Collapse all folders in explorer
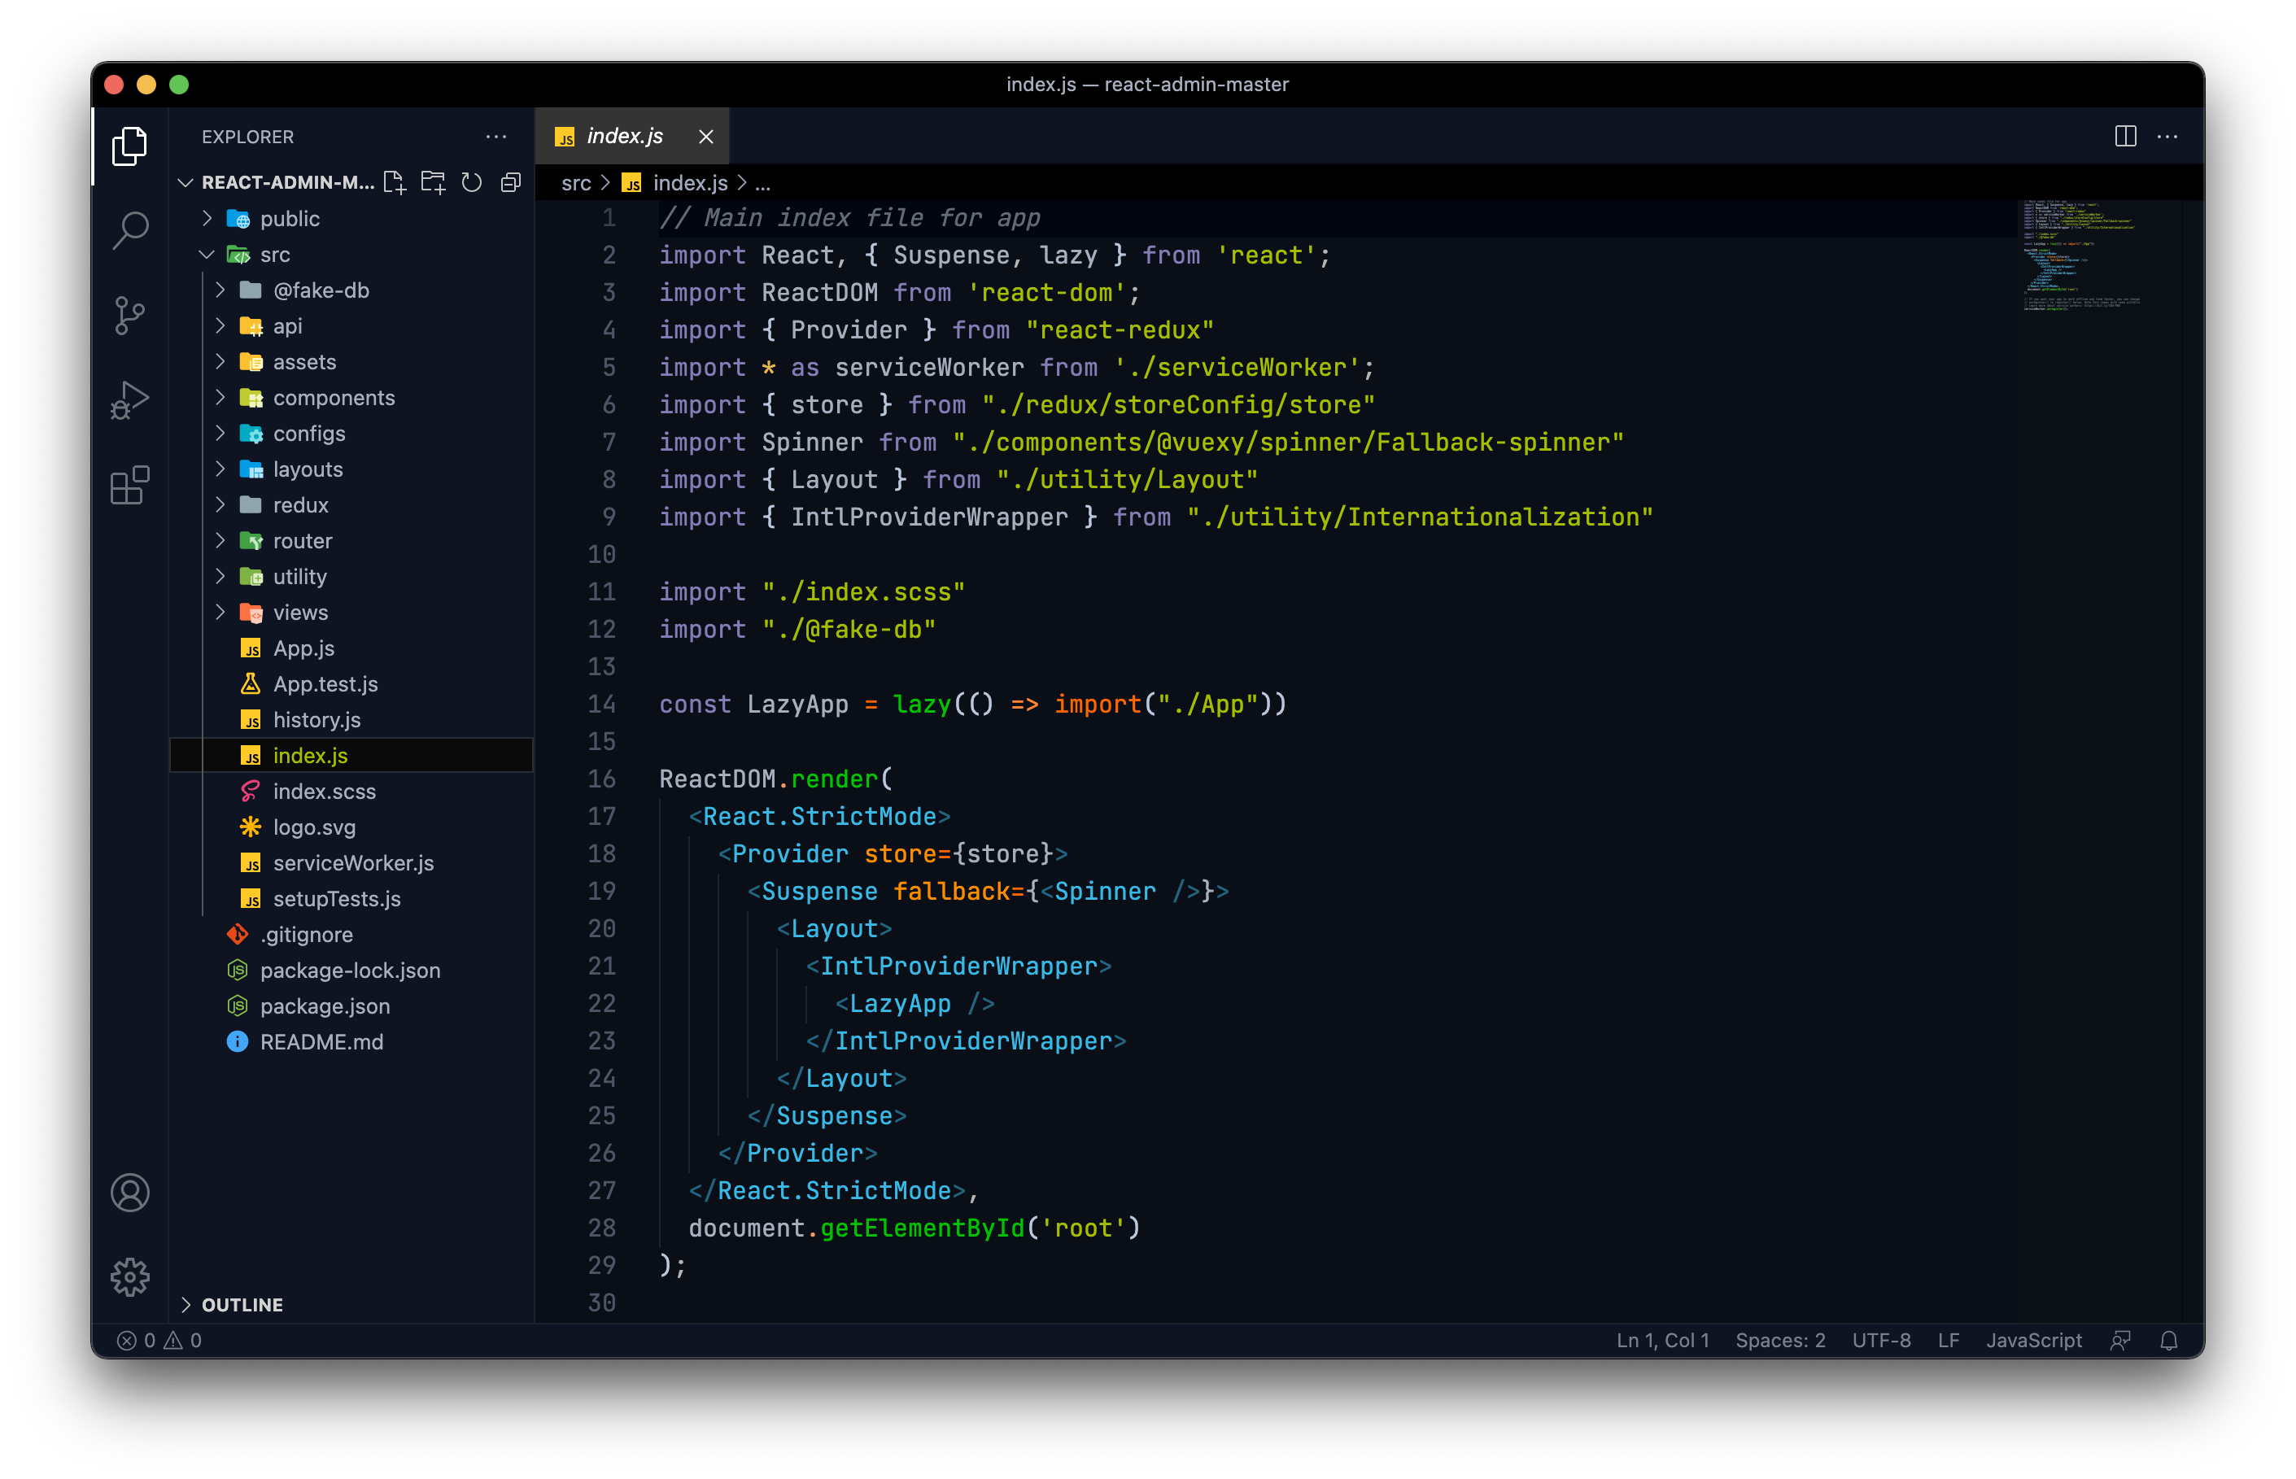 511,182
